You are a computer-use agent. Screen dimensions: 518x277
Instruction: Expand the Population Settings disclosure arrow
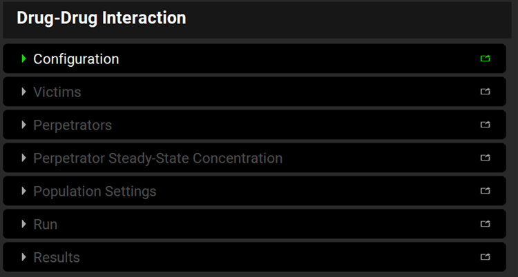pos(24,192)
